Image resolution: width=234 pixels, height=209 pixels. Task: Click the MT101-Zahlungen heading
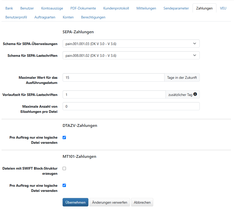79,156
